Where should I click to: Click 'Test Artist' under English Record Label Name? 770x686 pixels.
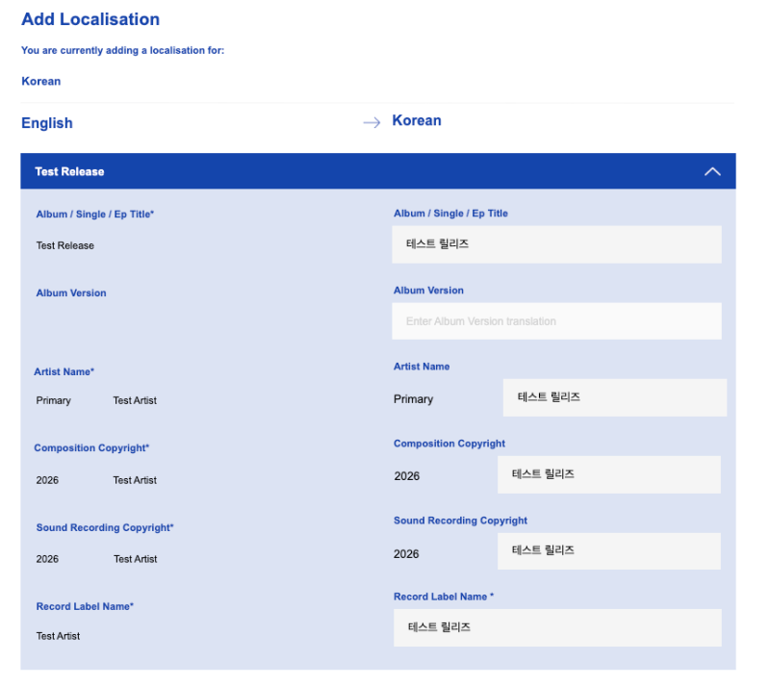[x=58, y=636]
